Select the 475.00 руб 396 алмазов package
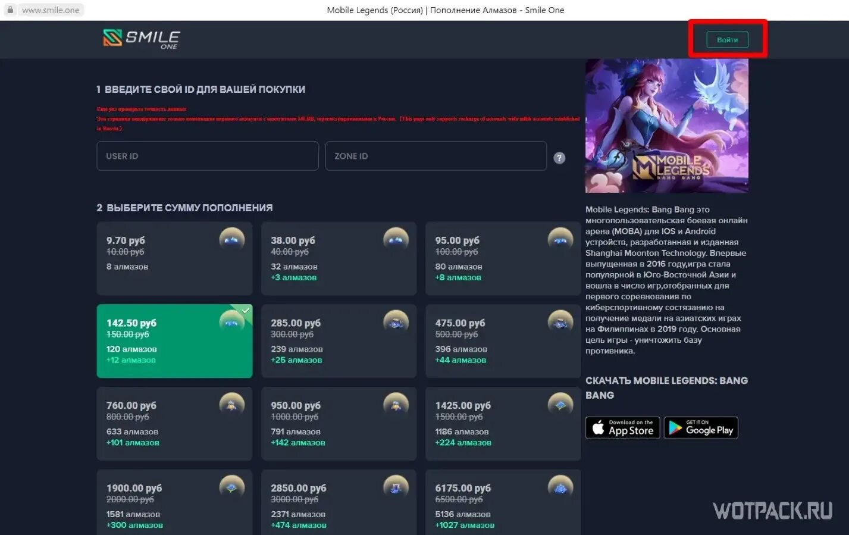The image size is (849, 535). [x=503, y=341]
